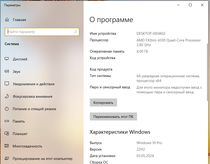Click the Power and sleep icon
This screenshot has height=164, width=210.
pos(7,109)
